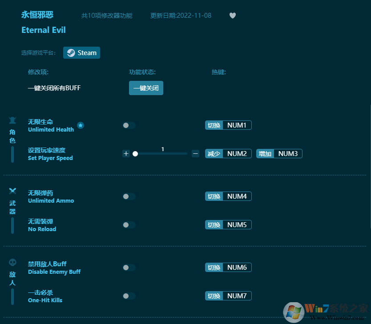The width and height of the screenshot is (371, 324).
Task: Click the No Reload label
Action: click(x=42, y=229)
